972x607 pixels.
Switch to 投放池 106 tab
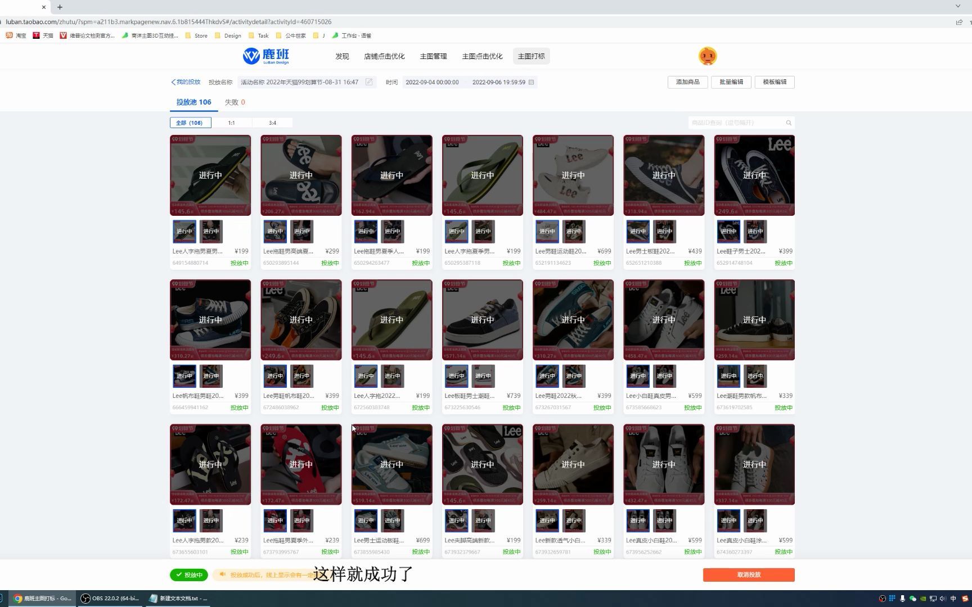(x=193, y=102)
